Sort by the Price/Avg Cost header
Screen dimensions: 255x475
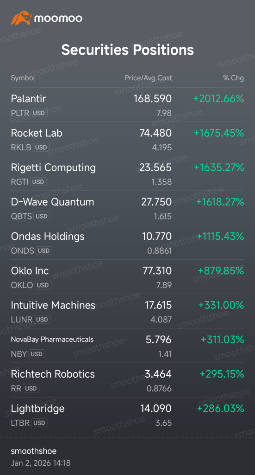[x=148, y=78]
